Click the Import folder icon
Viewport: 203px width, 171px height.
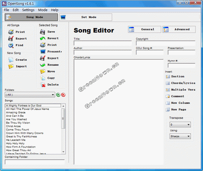pyautogui.click(x=11, y=66)
